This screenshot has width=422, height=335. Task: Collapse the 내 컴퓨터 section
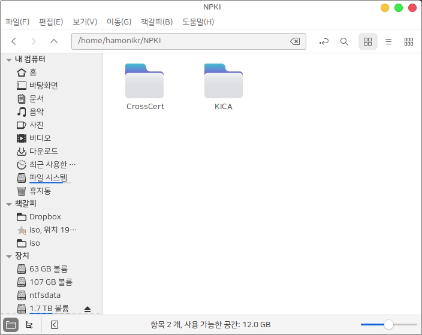[9, 59]
